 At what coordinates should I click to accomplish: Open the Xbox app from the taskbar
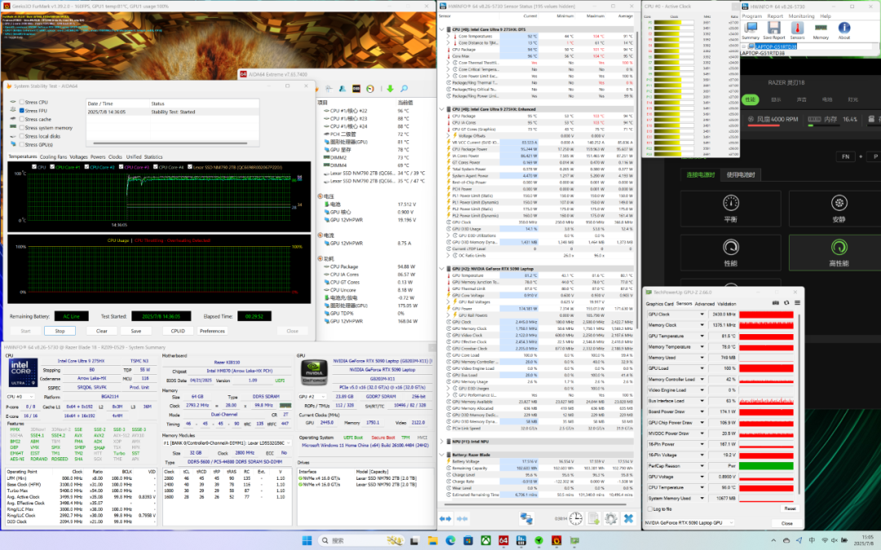point(485,540)
